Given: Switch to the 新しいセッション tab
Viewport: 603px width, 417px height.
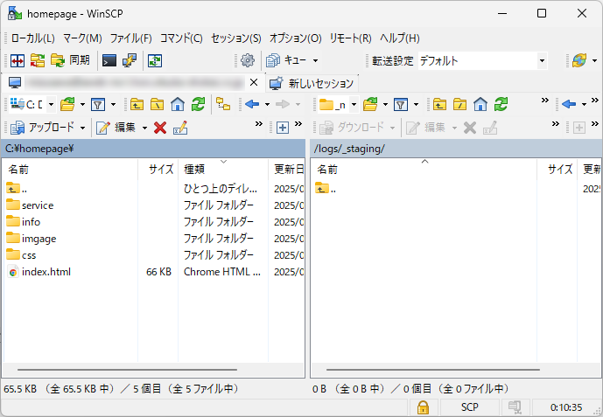Looking at the screenshot, I should click(x=312, y=83).
